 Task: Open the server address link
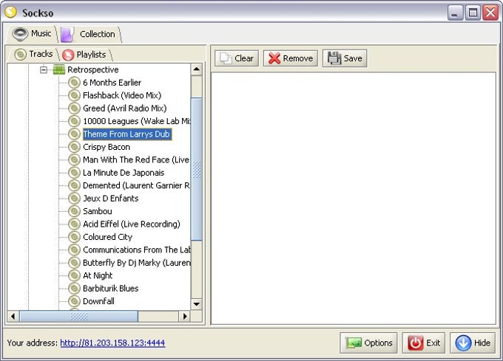tap(112, 343)
